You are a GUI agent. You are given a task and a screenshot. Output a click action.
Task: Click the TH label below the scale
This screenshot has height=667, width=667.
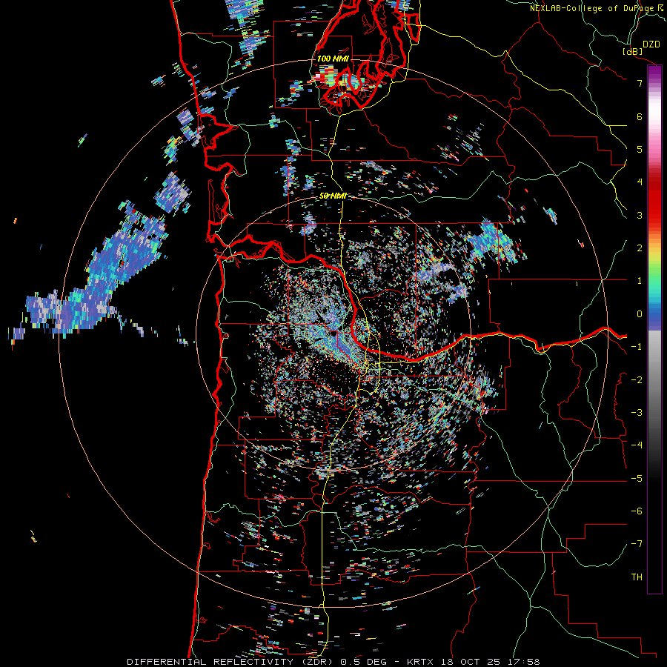coord(637,577)
